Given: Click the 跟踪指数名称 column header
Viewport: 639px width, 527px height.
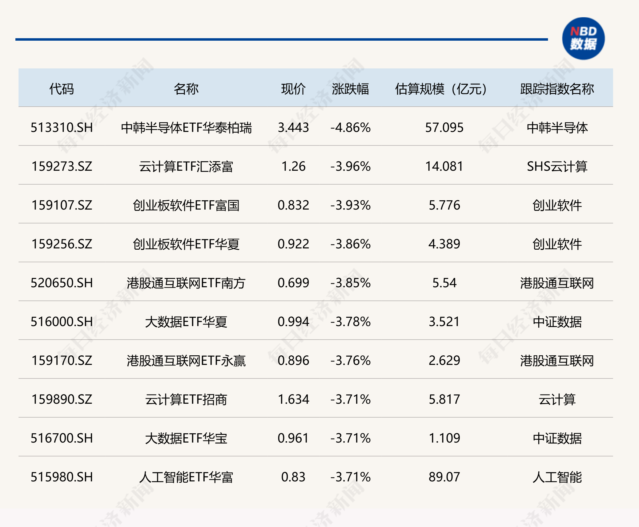Looking at the screenshot, I should pos(557,89).
